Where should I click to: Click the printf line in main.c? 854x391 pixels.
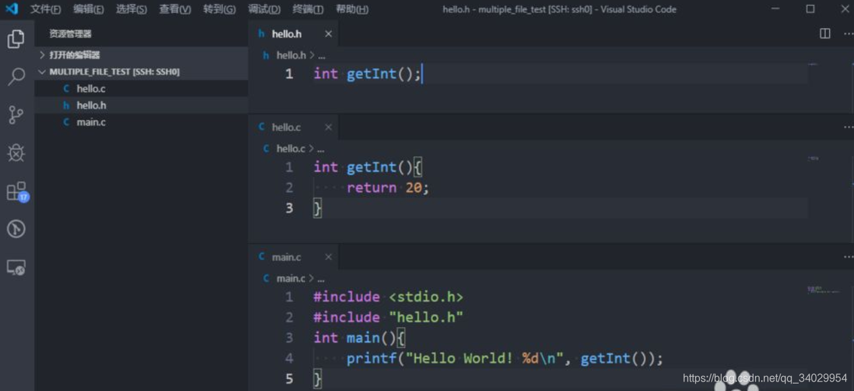click(504, 359)
